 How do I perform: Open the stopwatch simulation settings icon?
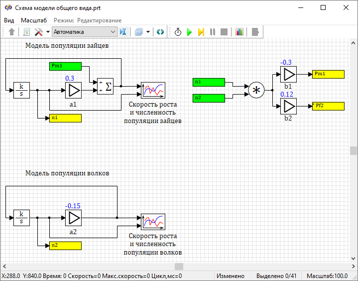click(x=178, y=32)
